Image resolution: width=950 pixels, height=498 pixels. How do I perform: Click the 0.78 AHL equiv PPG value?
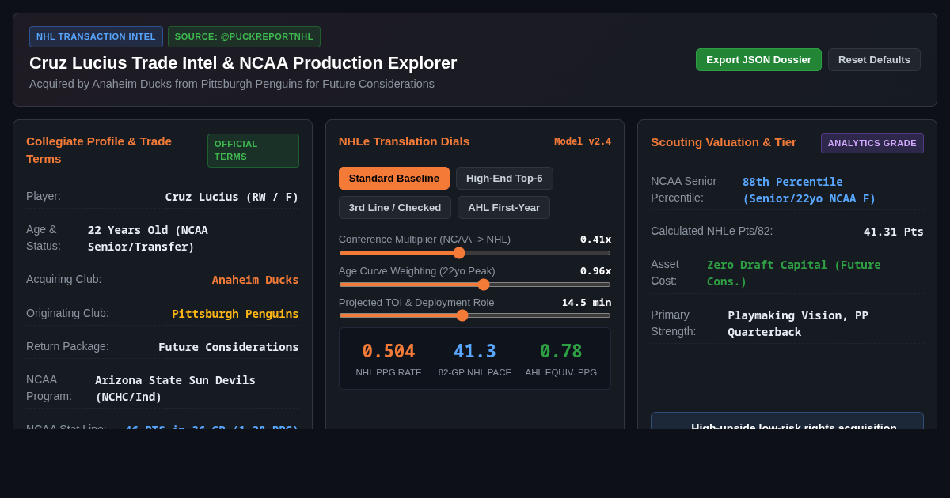[x=561, y=351]
